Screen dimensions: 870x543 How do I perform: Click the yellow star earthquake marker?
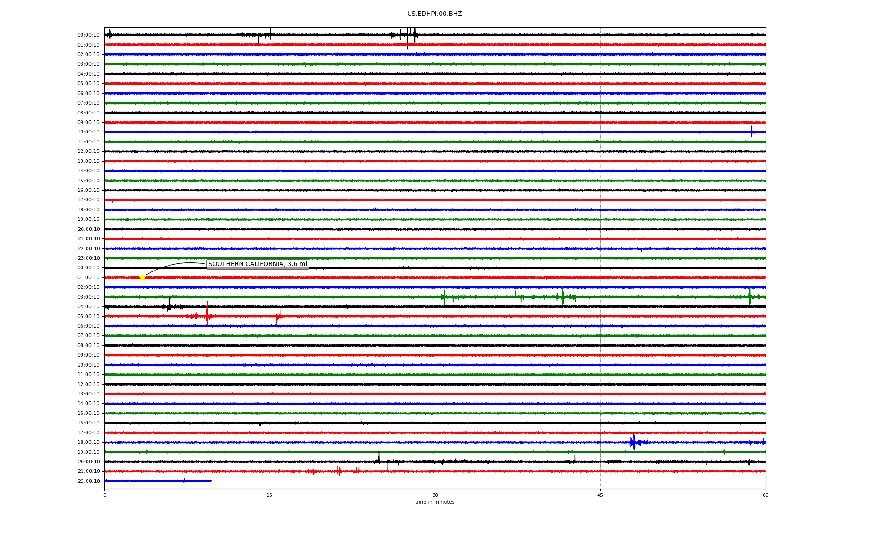(142, 277)
